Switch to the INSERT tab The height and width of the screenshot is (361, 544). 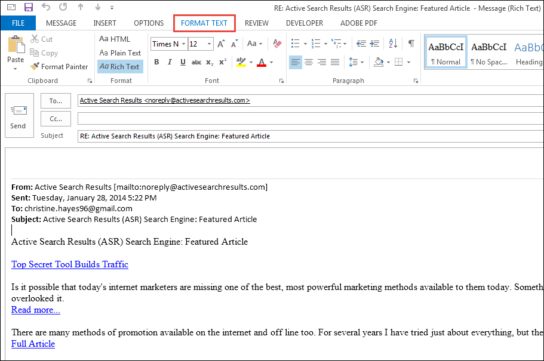[105, 23]
